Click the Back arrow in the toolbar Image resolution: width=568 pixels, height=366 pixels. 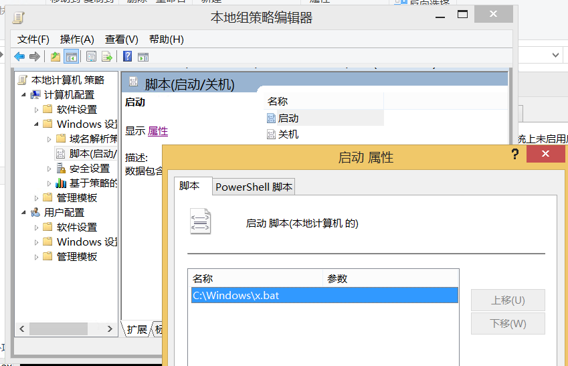click(x=19, y=57)
